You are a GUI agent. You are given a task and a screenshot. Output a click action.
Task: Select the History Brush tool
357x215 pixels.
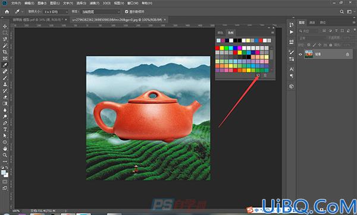click(x=5, y=91)
